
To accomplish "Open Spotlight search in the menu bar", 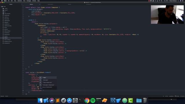I will click(178, 1).
